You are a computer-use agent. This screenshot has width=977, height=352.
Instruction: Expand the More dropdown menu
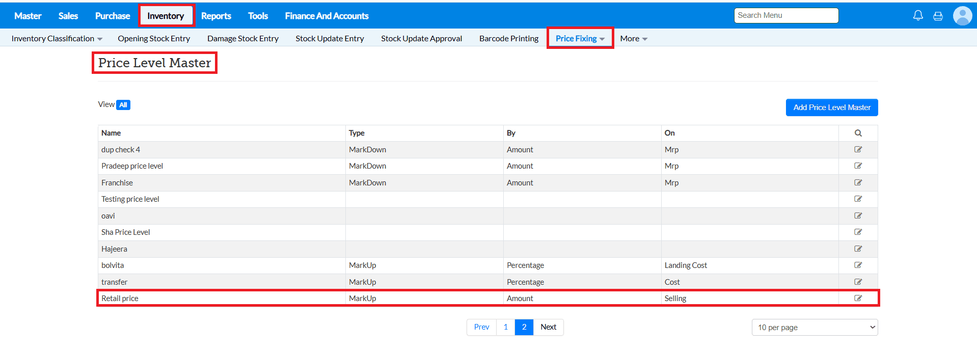633,39
